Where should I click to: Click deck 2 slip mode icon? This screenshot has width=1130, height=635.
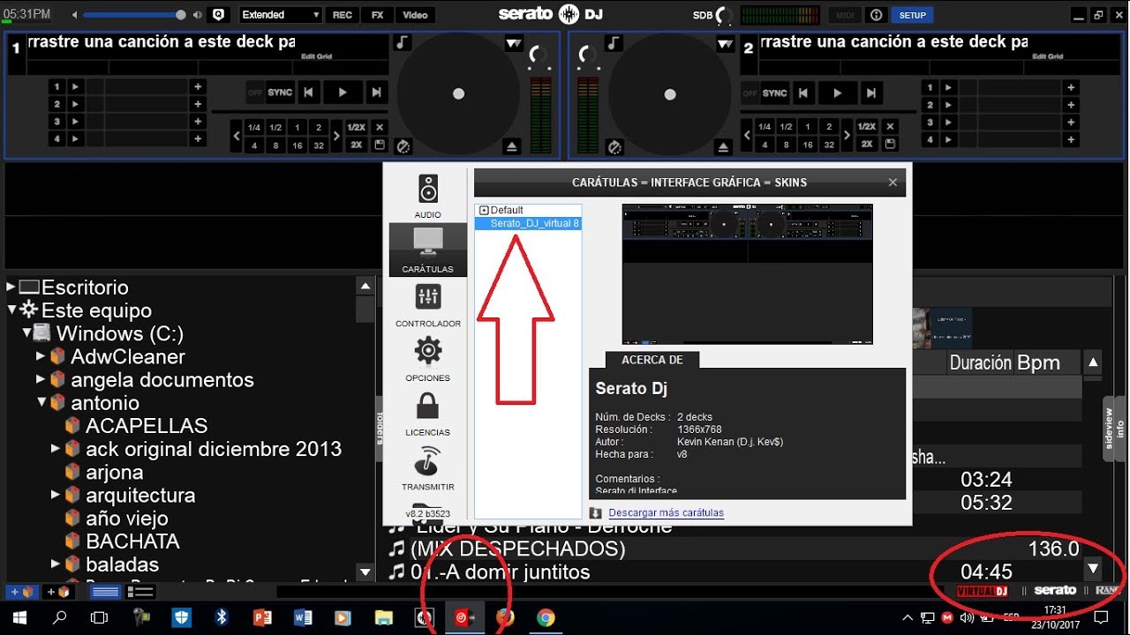614,146
